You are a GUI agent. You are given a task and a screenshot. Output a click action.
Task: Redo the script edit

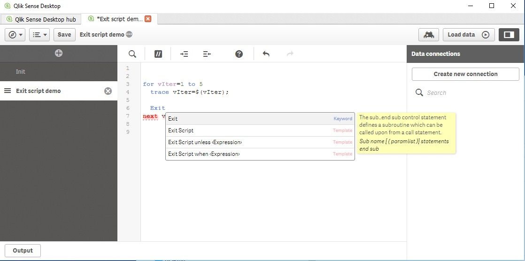coord(290,54)
